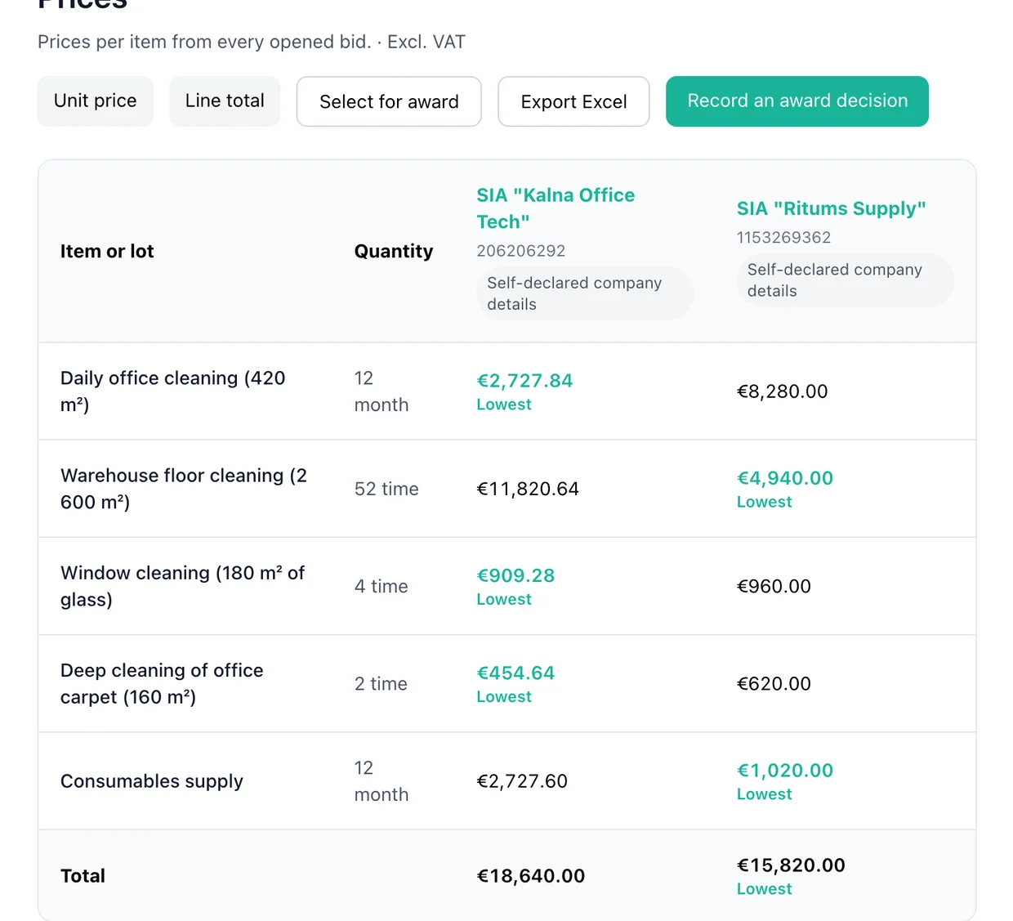The image size is (1013, 921).
Task: Click the €18,640.00 total cell
Action: pos(531,876)
